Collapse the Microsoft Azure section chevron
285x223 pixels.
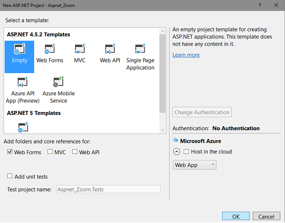[x=177, y=152]
